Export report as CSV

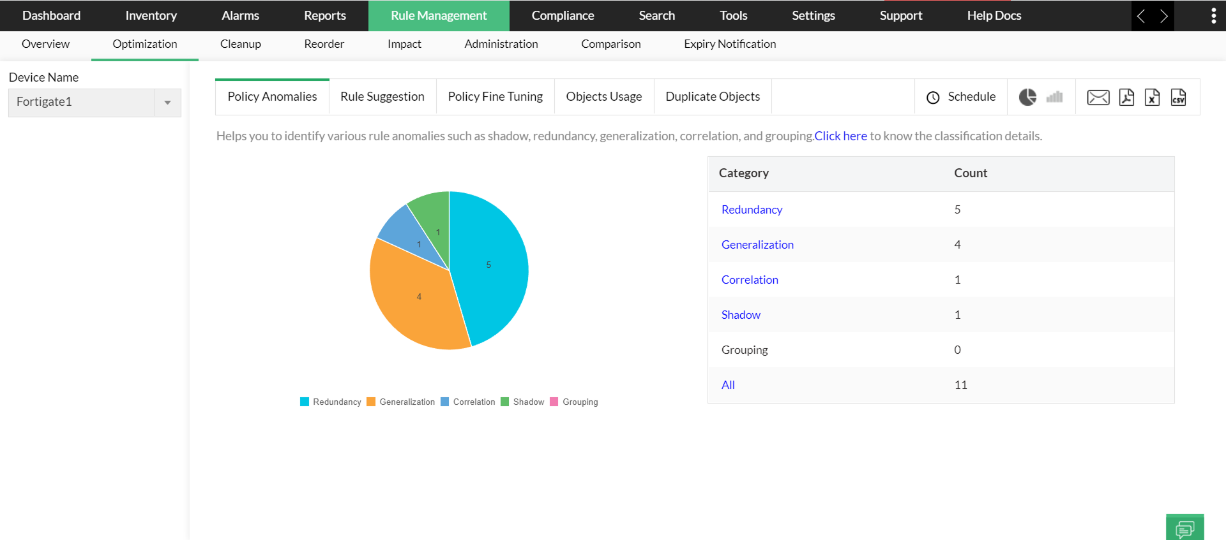pos(1178,98)
